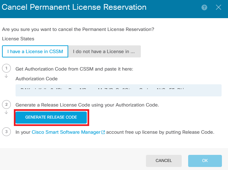Screen dimensions: 228x170
Task: Click the Get Authorization Code instruction text
Action: (74, 69)
